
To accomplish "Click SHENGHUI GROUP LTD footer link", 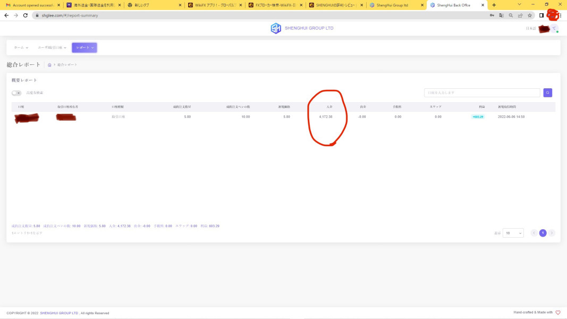I will [59, 313].
